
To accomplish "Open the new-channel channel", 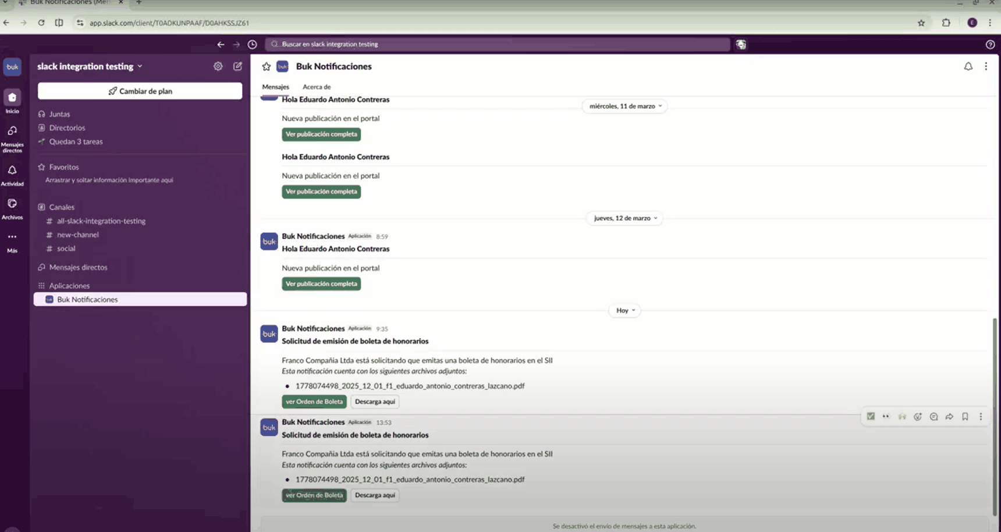I will [78, 235].
